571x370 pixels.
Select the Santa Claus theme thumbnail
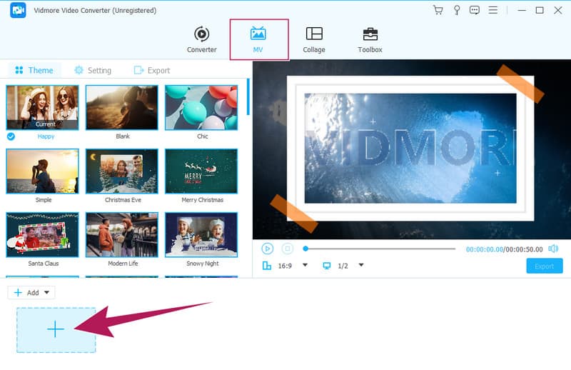pyautogui.click(x=42, y=235)
